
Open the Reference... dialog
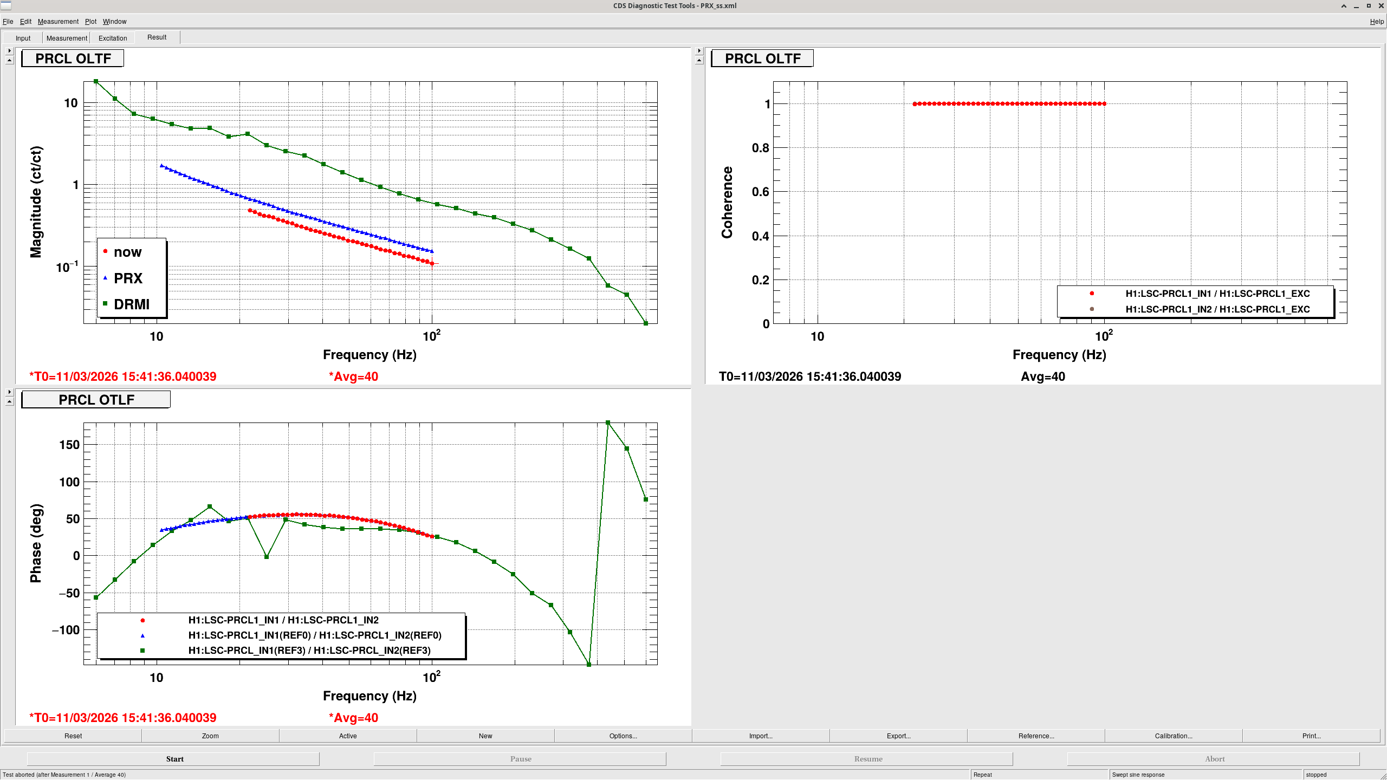click(x=1036, y=736)
